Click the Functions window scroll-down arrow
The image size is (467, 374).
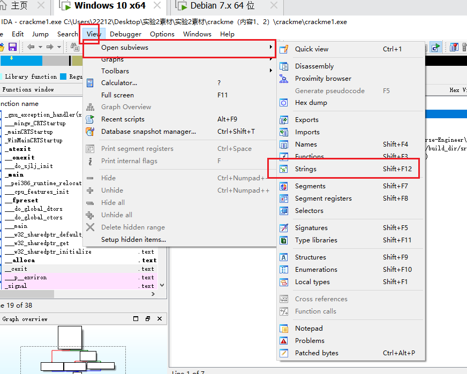162,285
